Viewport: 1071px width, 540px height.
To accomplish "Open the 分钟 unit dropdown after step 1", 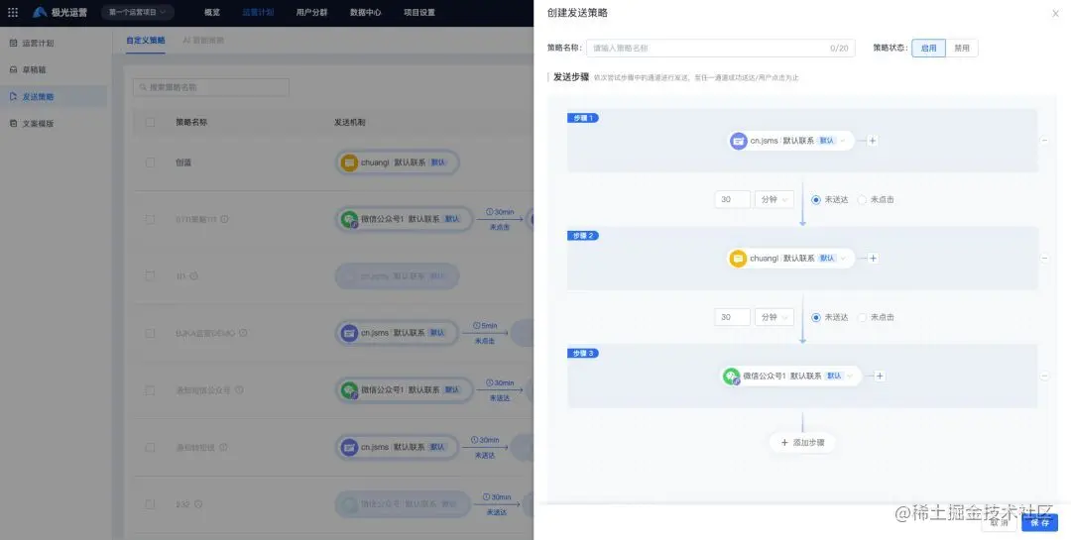I will 773,200.
